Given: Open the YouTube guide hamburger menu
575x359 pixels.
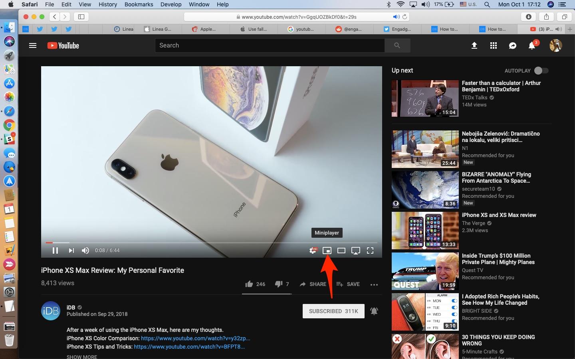Looking at the screenshot, I should tap(33, 45).
